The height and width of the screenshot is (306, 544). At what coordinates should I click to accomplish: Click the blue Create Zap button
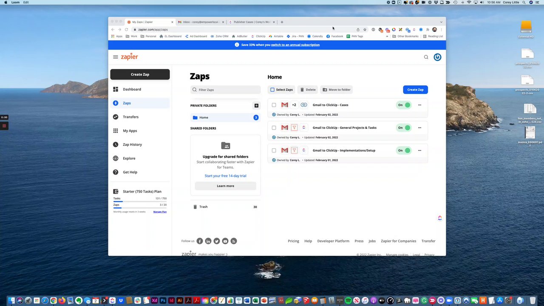pos(415,90)
